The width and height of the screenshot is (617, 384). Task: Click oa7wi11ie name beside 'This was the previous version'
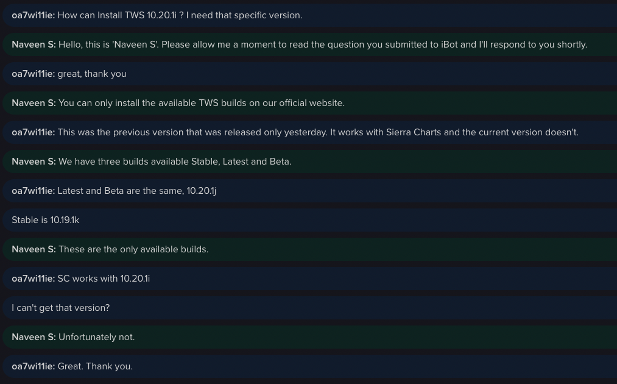pyautogui.click(x=33, y=132)
